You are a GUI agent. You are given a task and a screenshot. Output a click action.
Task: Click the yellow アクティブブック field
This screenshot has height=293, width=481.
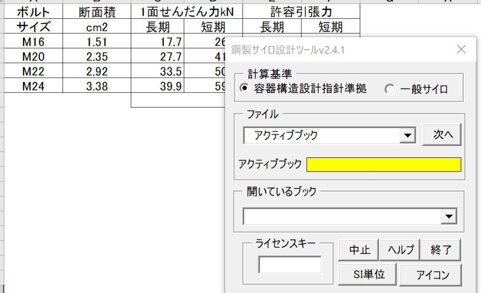(x=384, y=165)
